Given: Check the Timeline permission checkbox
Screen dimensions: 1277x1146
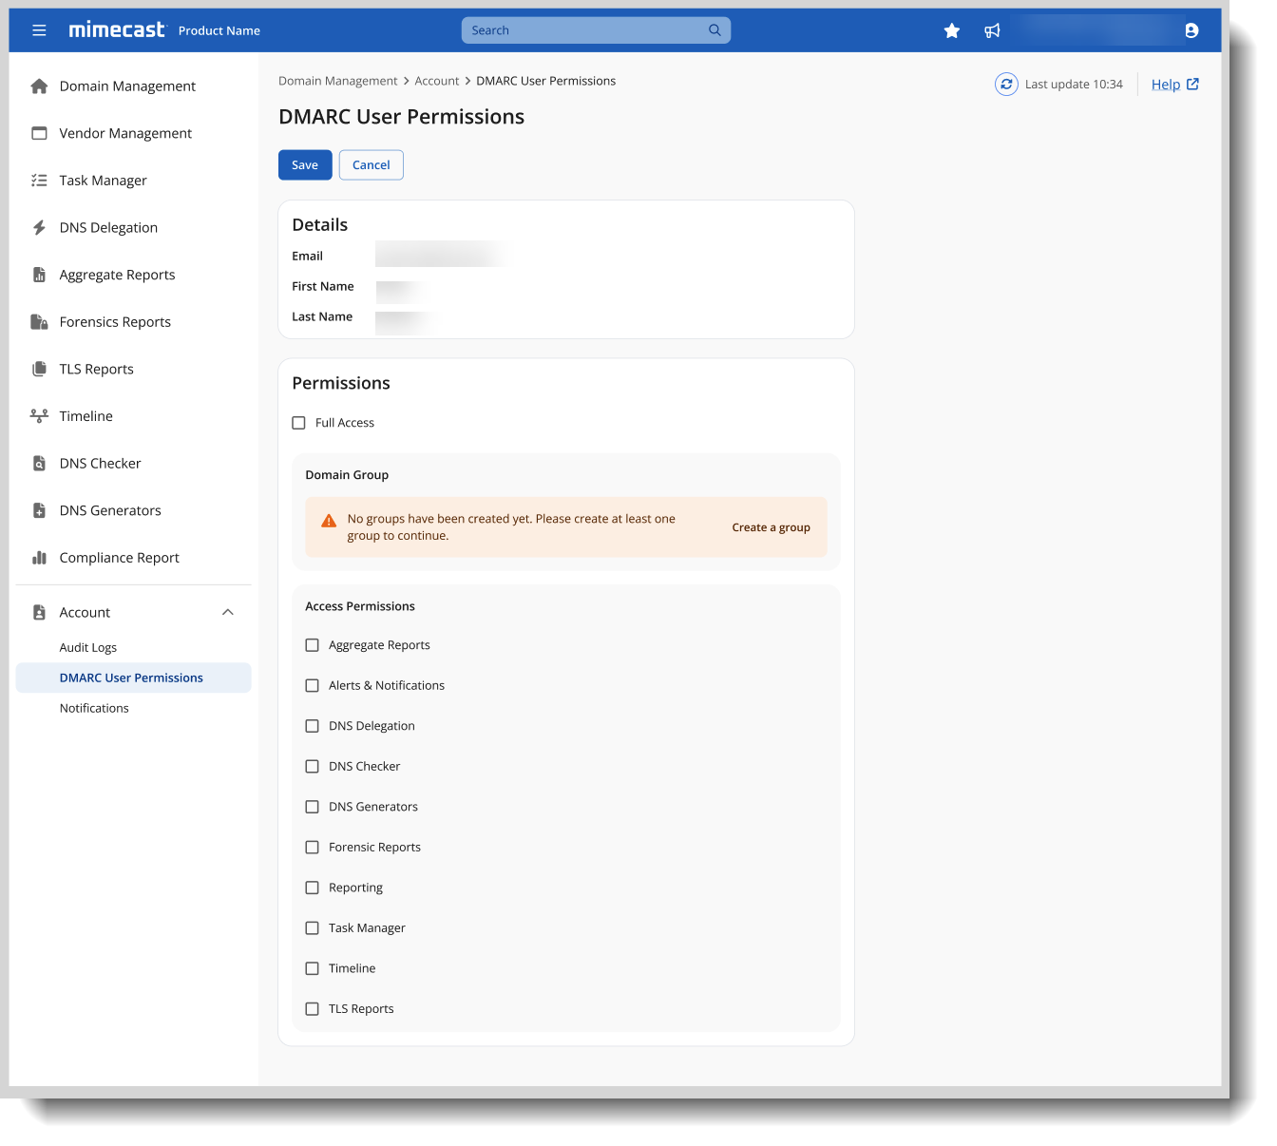Looking at the screenshot, I should click(312, 968).
